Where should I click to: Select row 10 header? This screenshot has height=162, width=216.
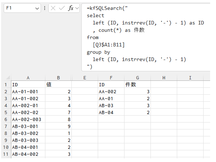pyautogui.click(x=6, y=147)
